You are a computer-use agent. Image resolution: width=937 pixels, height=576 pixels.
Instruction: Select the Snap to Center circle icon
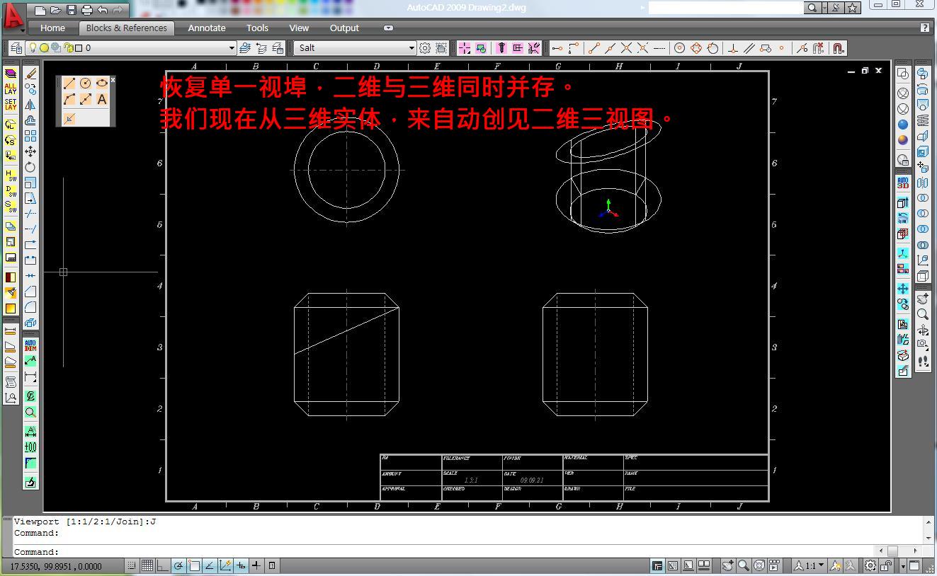[x=679, y=48]
